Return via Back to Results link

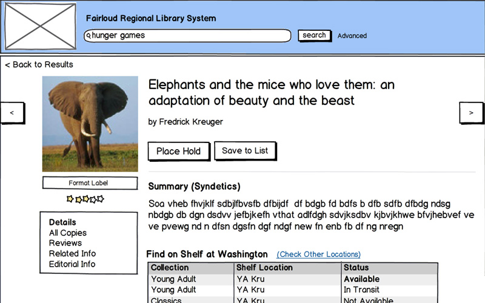click(39, 64)
